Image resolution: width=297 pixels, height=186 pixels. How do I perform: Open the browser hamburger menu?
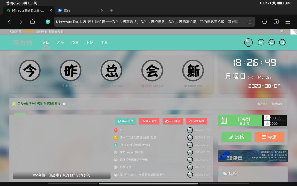[288, 22]
